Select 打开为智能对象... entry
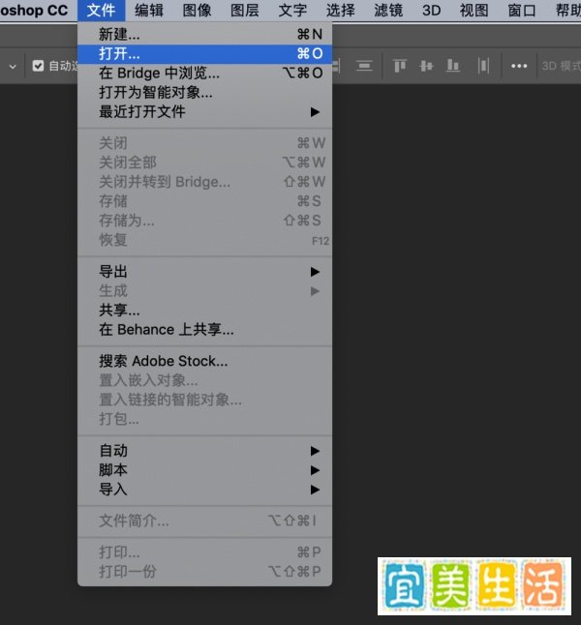The height and width of the screenshot is (625, 581). tap(204, 92)
